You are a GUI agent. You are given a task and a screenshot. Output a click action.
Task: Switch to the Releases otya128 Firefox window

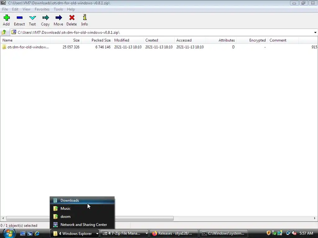[x=174, y=233]
